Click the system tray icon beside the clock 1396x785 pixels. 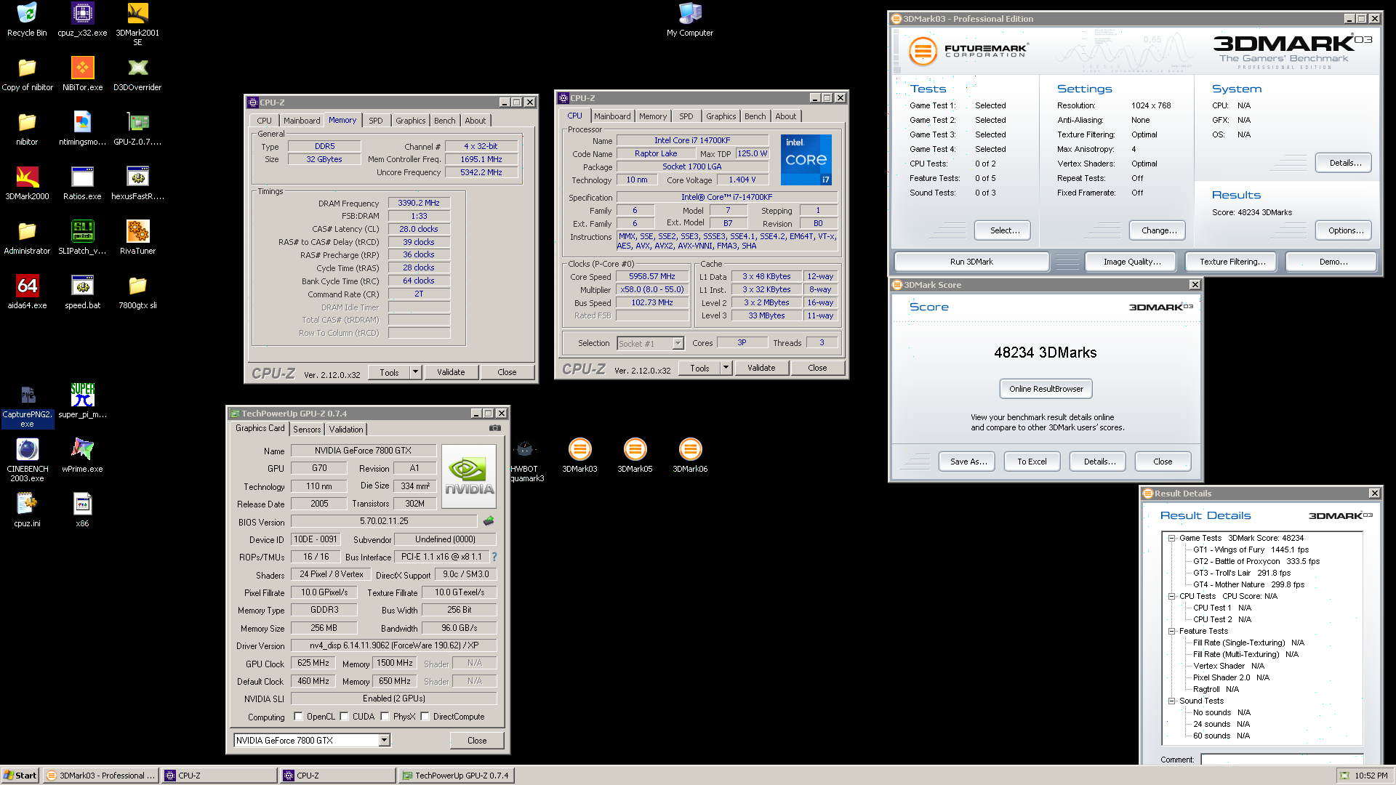(1344, 776)
